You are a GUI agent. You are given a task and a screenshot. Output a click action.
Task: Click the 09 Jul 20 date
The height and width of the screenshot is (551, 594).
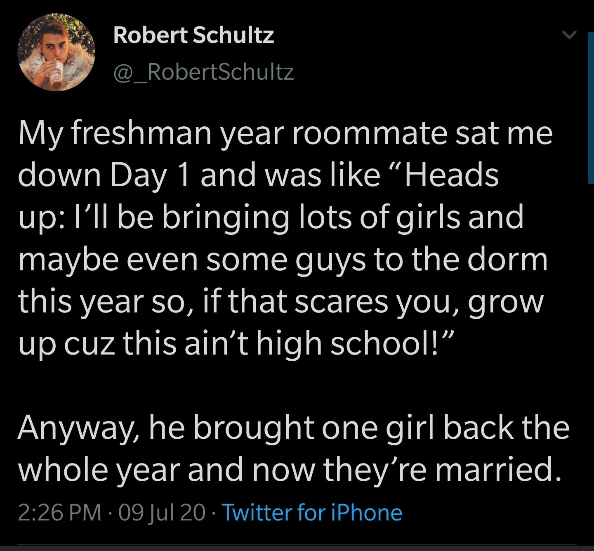point(162,513)
